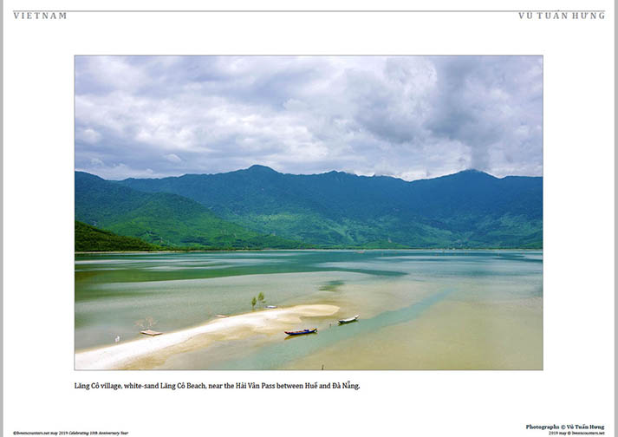Click the VIETNAM header label
This screenshot has width=618, height=437.
pyautogui.click(x=40, y=16)
